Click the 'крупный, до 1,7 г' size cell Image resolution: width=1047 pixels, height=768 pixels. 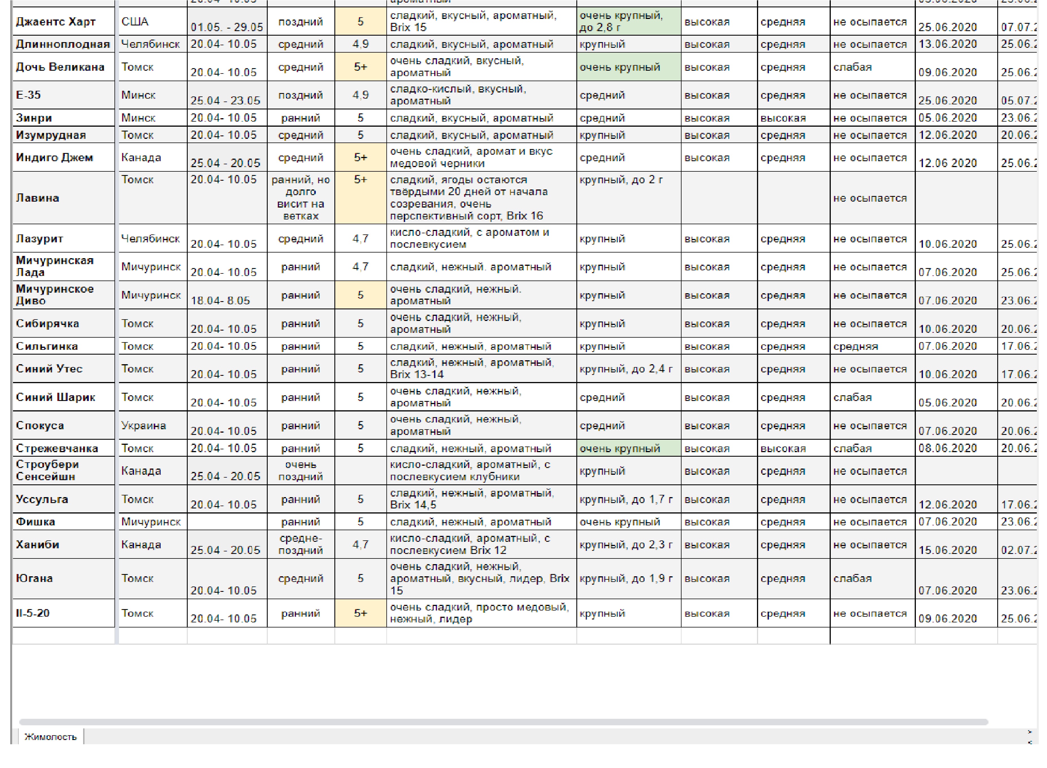tap(629, 499)
